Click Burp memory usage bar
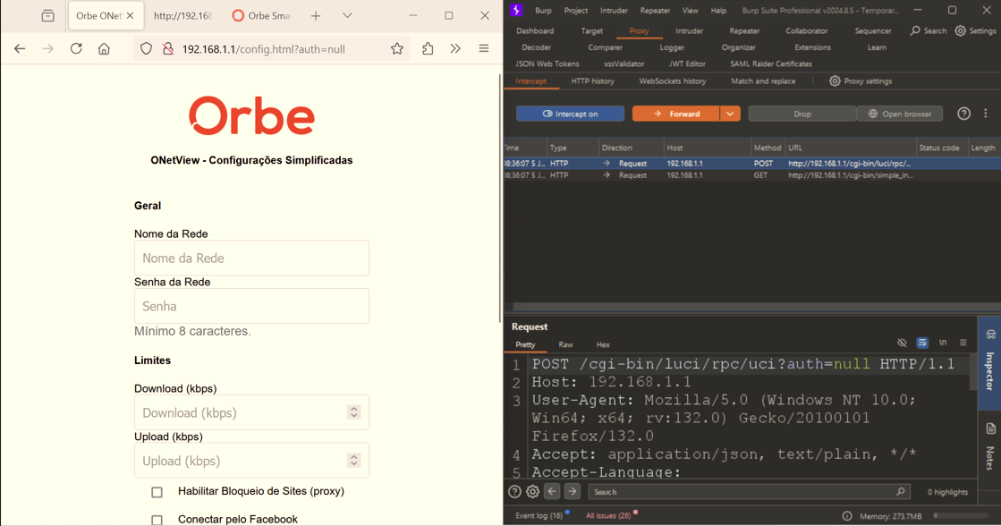Viewport: 1001px width, 526px height. pyautogui.click(x=962, y=516)
